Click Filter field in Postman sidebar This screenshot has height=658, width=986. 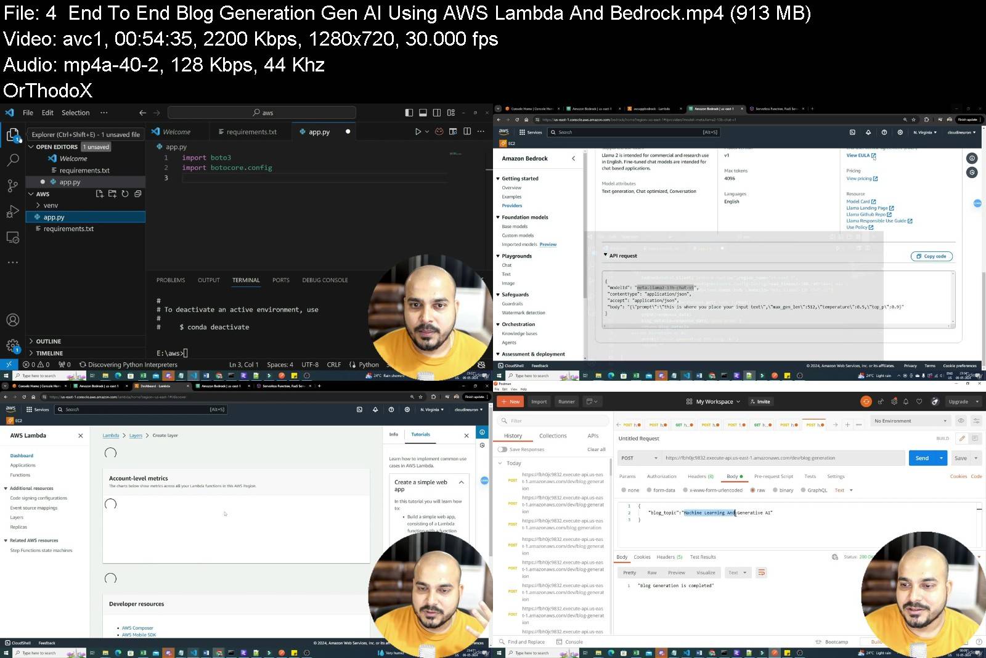pos(554,421)
